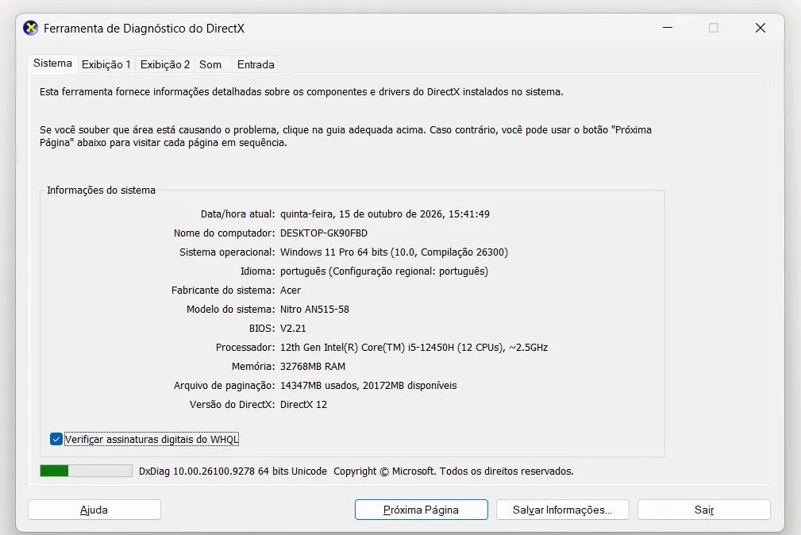This screenshot has width=801, height=535.
Task: Select computer name DESKTOP-GK90FBD
Action: tap(324, 233)
